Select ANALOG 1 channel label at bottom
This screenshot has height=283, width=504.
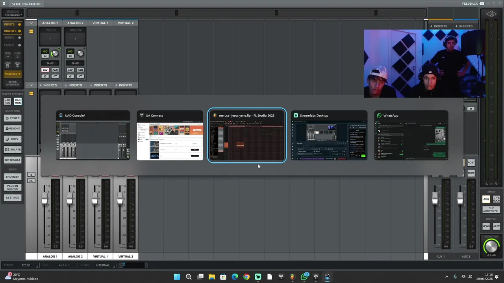coord(50,257)
